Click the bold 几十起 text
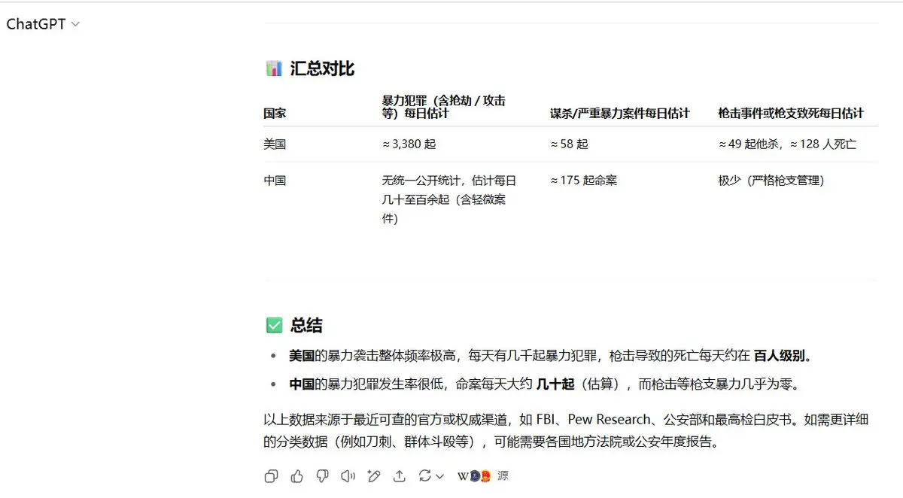This screenshot has height=498, width=903. (x=555, y=384)
